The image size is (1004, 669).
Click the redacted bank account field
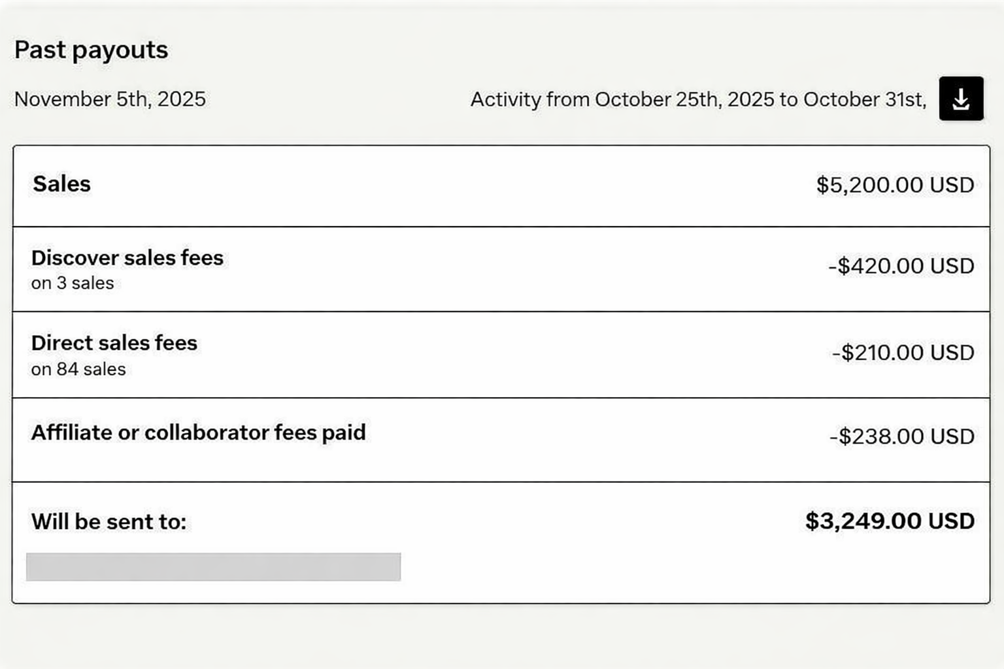214,566
